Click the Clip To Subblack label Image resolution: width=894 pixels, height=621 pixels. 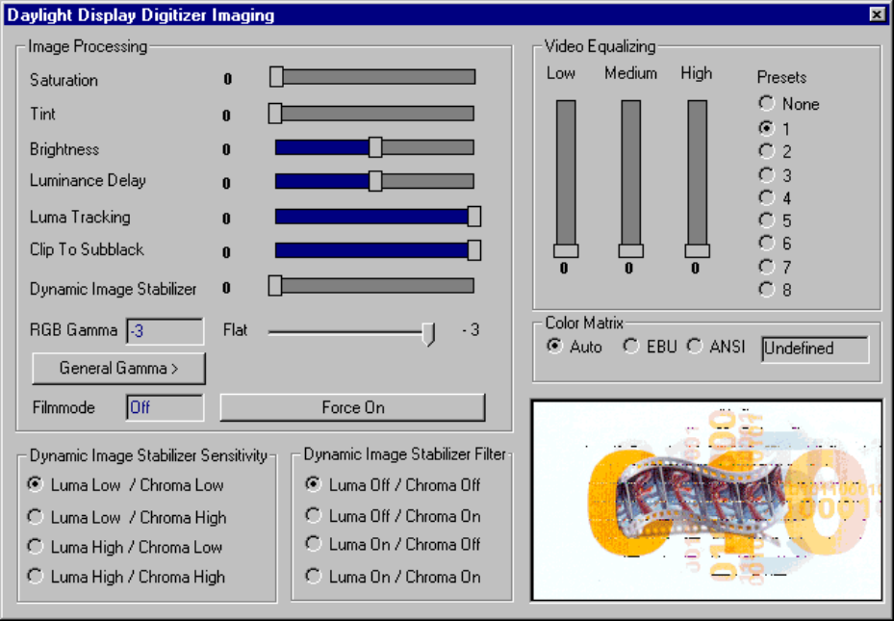click(x=87, y=249)
